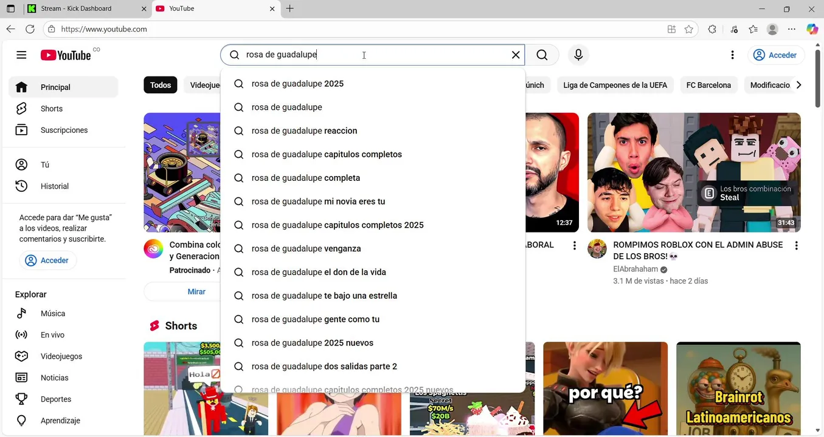Open browser extensions puzzle icon
This screenshot has width=824, height=437.
[712, 29]
